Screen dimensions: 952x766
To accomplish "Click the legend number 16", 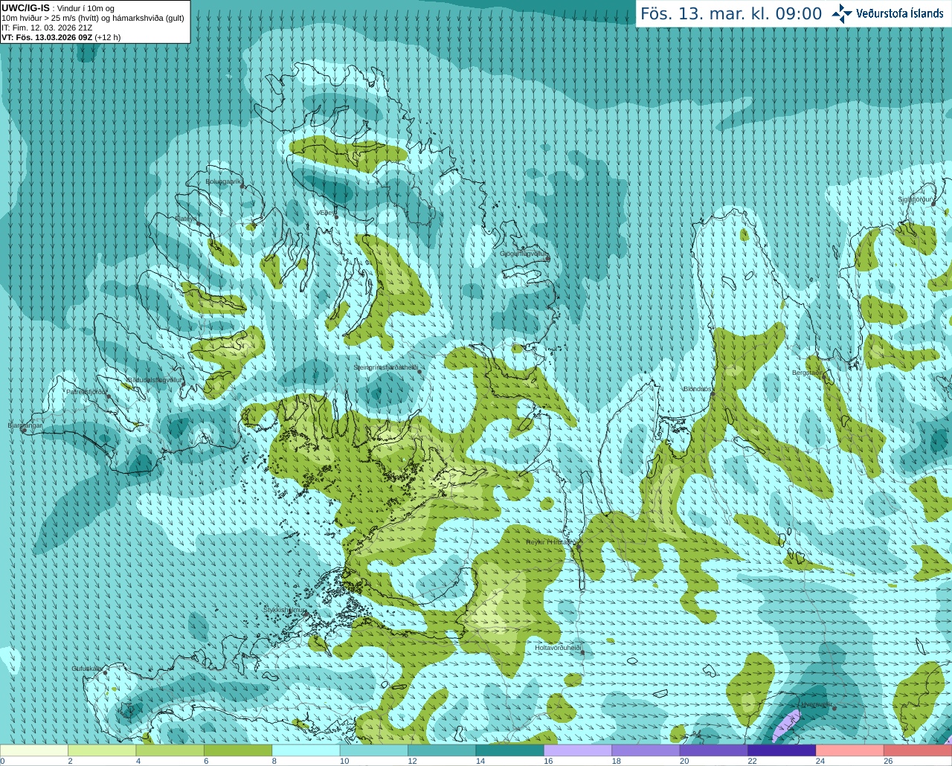I will (x=548, y=761).
